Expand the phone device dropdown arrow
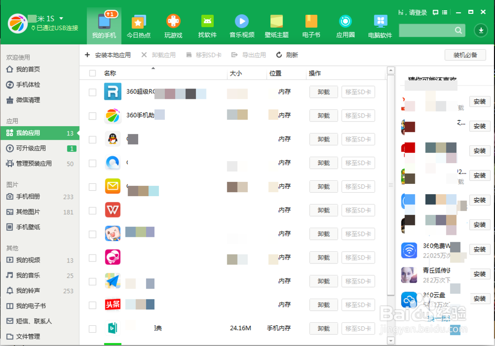495x346 pixels. point(61,18)
